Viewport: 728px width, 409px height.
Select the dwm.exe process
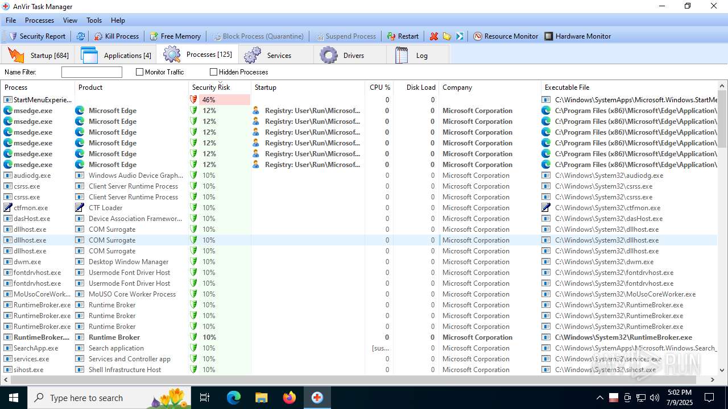coord(27,262)
